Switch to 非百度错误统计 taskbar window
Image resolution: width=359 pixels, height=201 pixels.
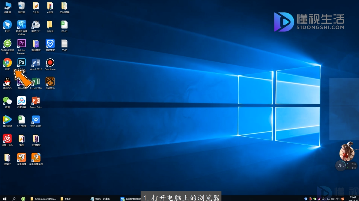130,199
